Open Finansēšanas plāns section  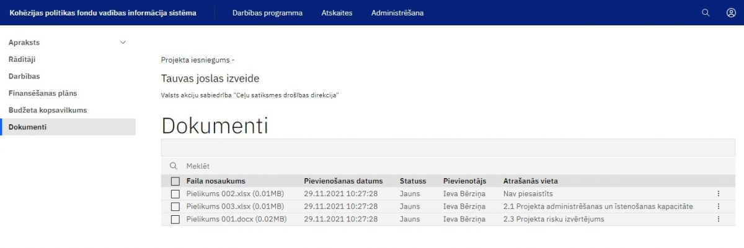pos(43,93)
